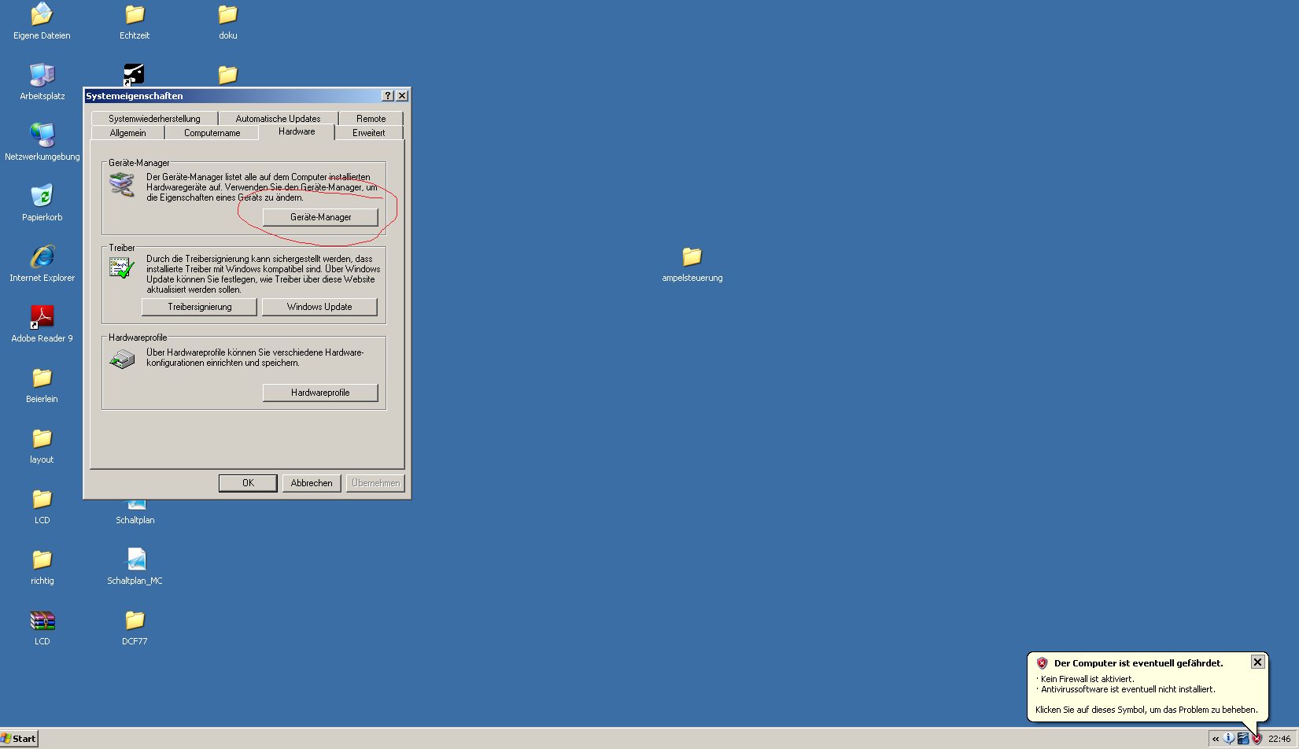Open the Automatische Updates tab
Image resolution: width=1299 pixels, height=749 pixels.
[278, 119]
